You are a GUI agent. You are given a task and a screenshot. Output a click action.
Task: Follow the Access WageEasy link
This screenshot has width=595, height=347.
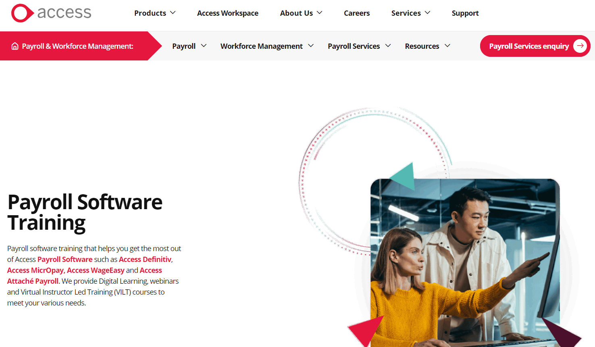(96, 270)
